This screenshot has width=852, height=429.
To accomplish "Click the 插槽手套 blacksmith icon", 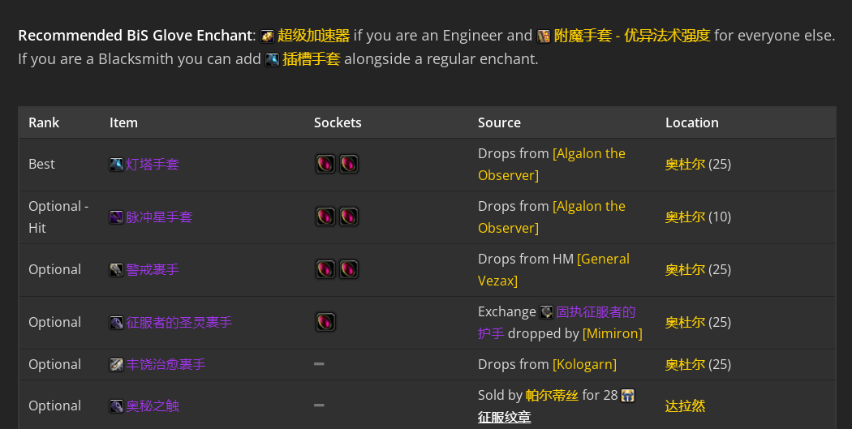I will tap(273, 60).
